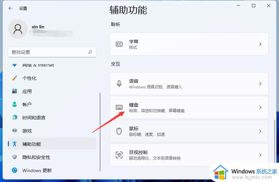Open the 键盘 settings card title
The width and height of the screenshot is (279, 182).
tap(134, 105)
